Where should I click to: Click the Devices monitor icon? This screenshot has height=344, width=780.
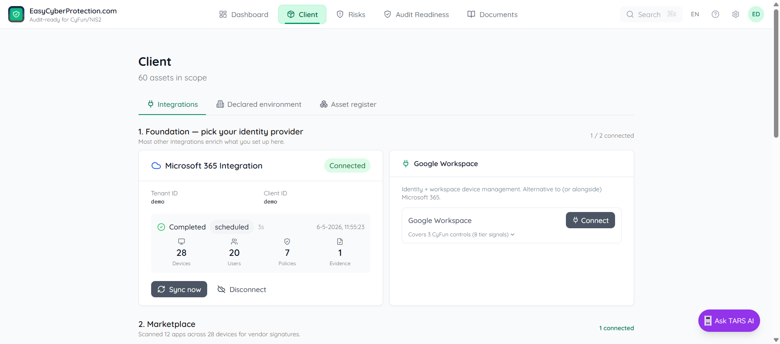[x=182, y=242]
